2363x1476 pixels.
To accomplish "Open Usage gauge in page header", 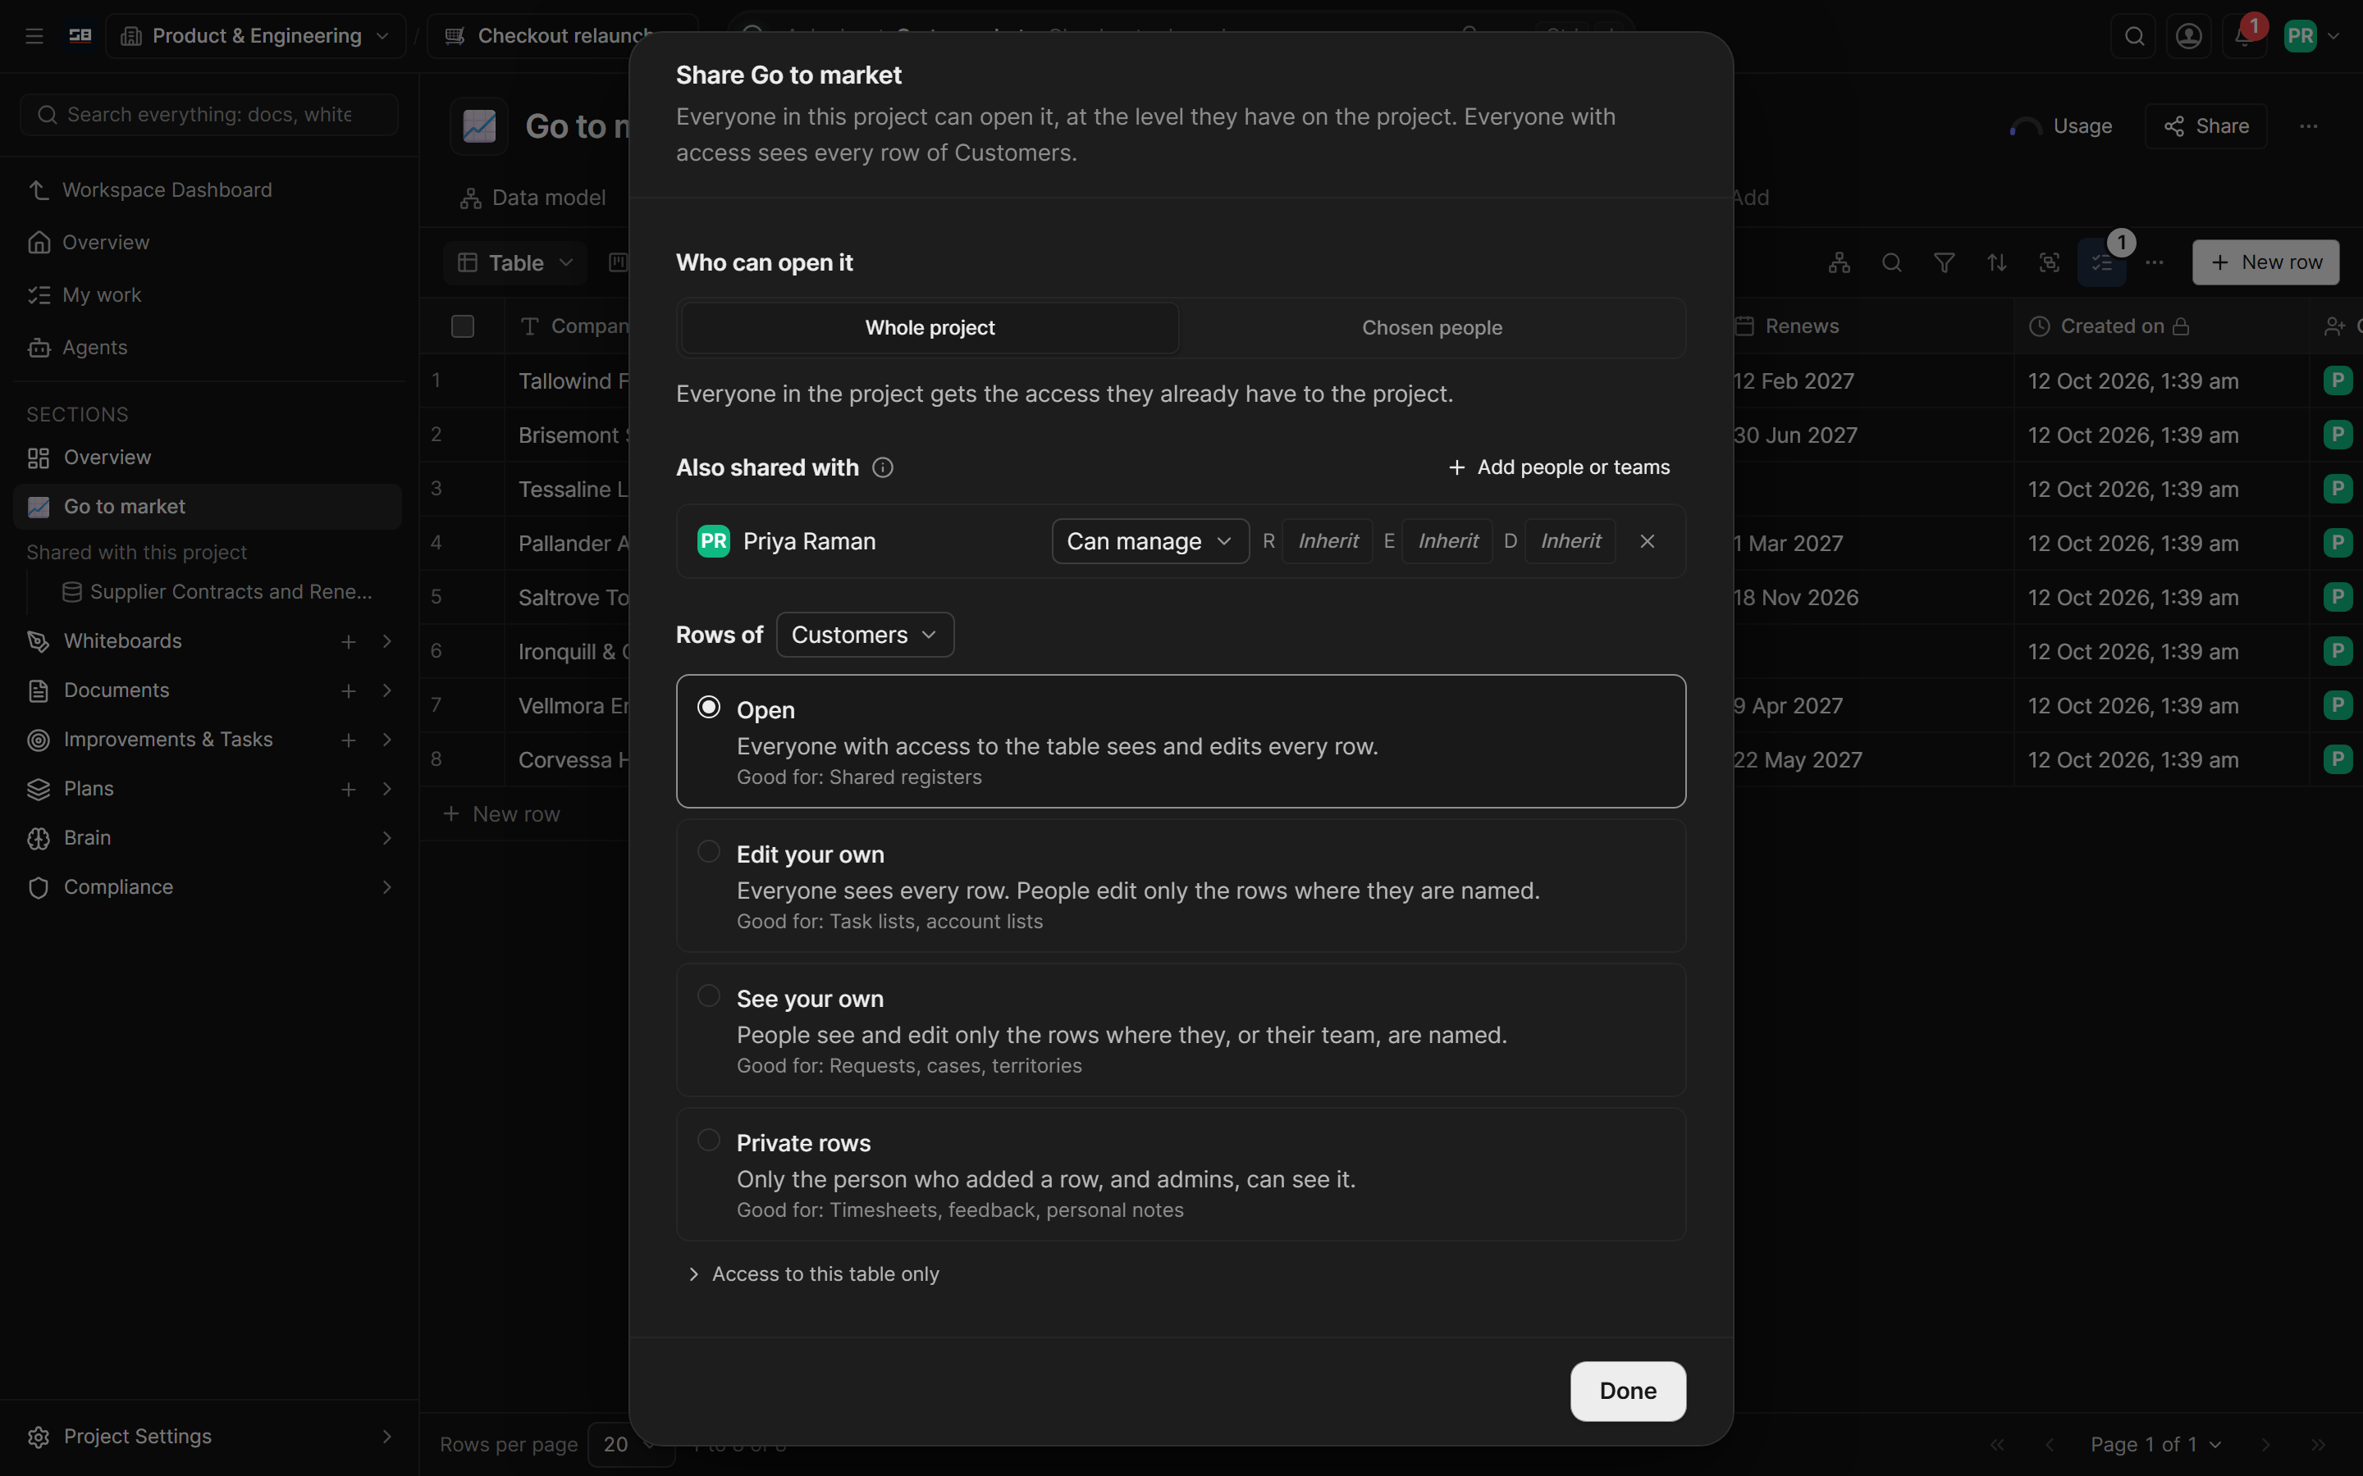I will pos(2061,126).
